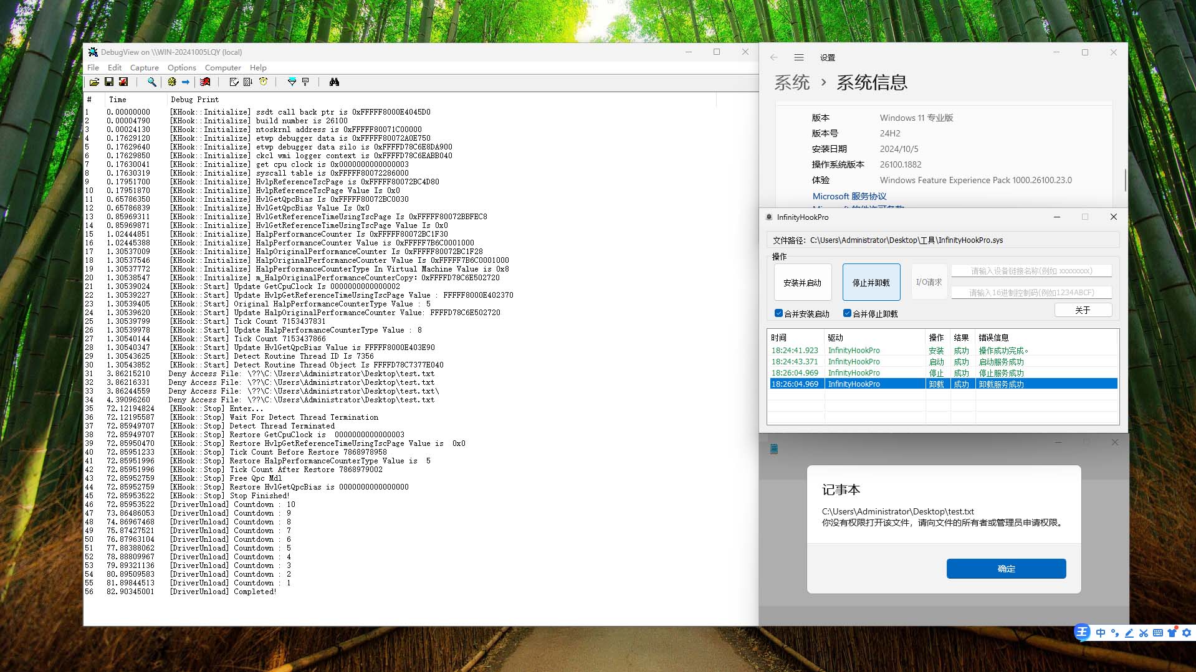The image size is (1196, 672).
Task: Toggle the Pass-Through blue arrow icon
Action: [x=186, y=82]
